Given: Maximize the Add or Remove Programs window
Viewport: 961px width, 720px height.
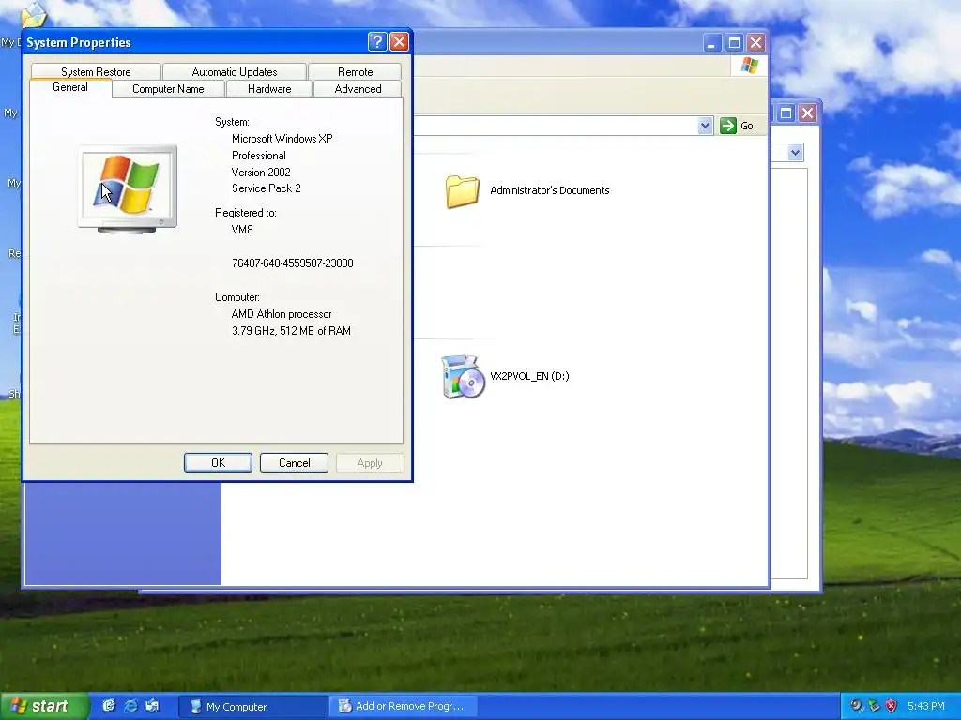Looking at the screenshot, I should (x=786, y=112).
